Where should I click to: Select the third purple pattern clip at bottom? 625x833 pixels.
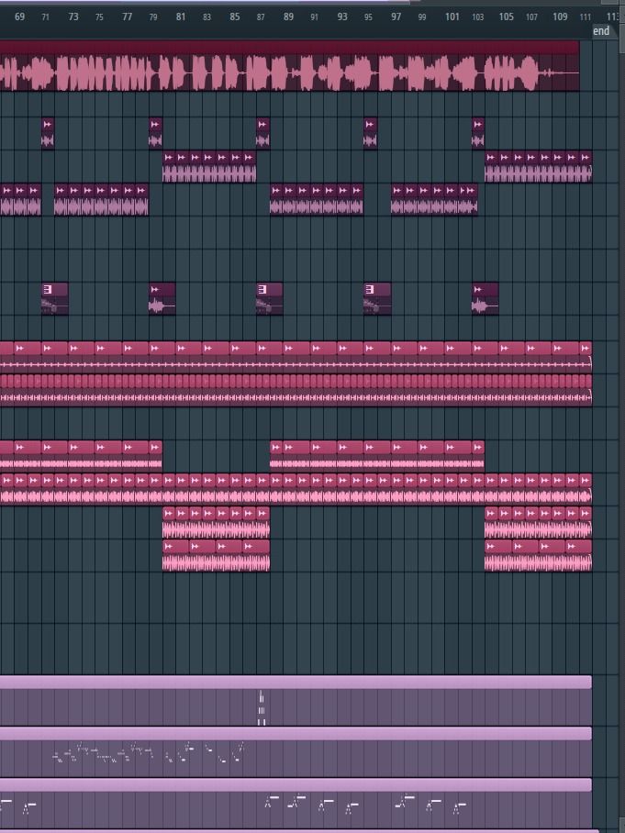296,803
